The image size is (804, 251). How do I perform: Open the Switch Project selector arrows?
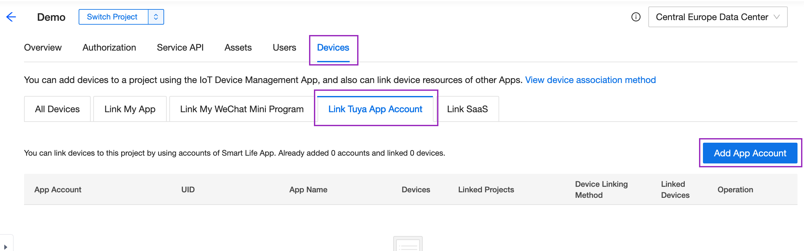156,17
